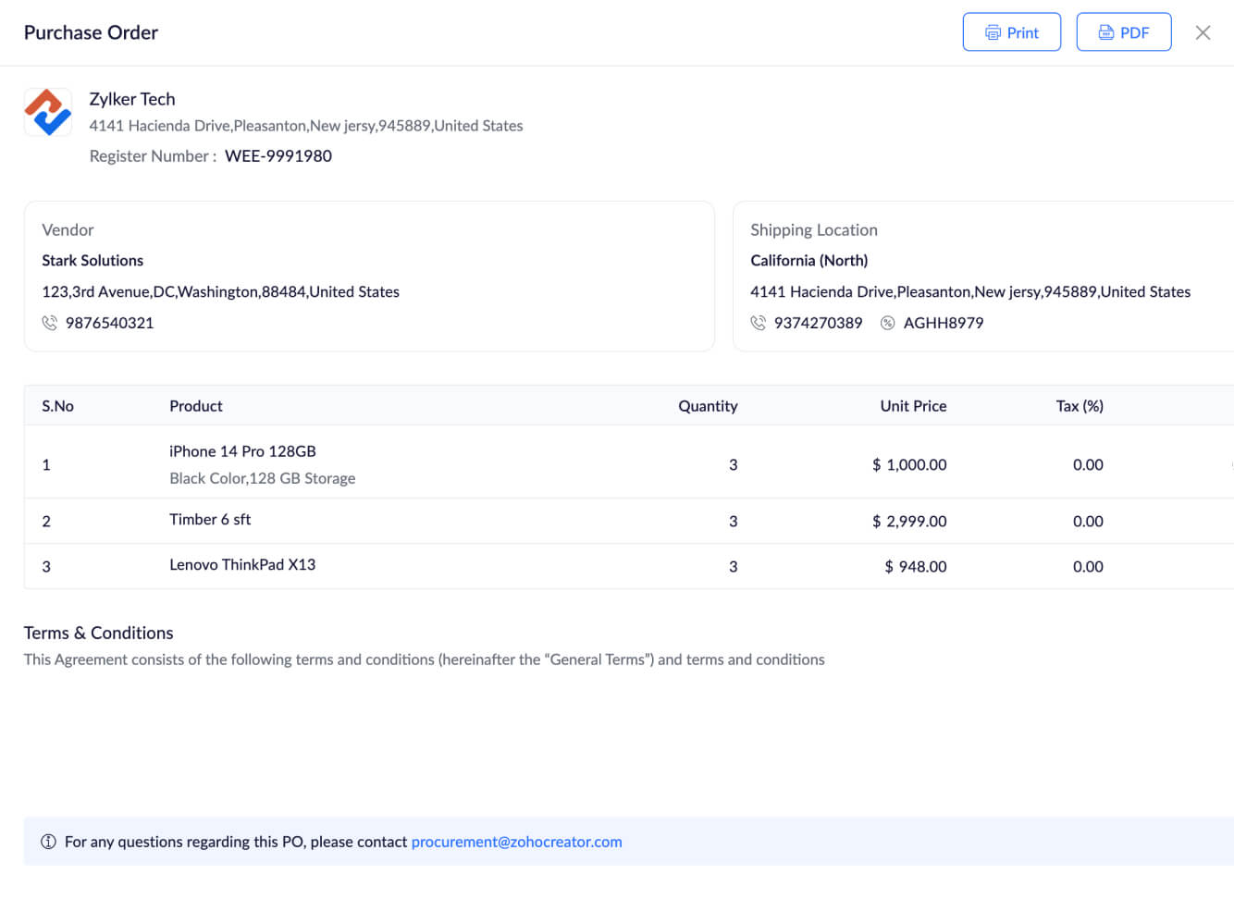
Task: Print the purchase order
Action: pos(1011,32)
